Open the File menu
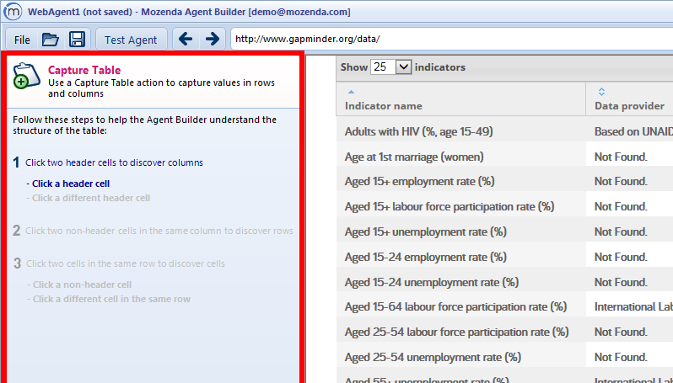 click(x=22, y=40)
